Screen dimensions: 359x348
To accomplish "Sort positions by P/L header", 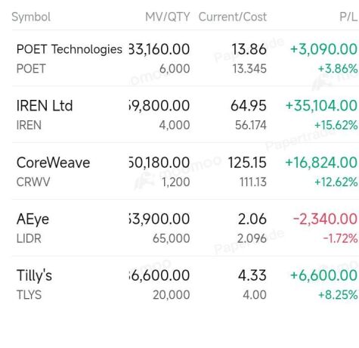I will point(348,17).
